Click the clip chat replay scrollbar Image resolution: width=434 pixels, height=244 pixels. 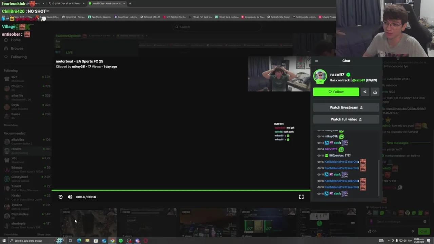point(379,178)
